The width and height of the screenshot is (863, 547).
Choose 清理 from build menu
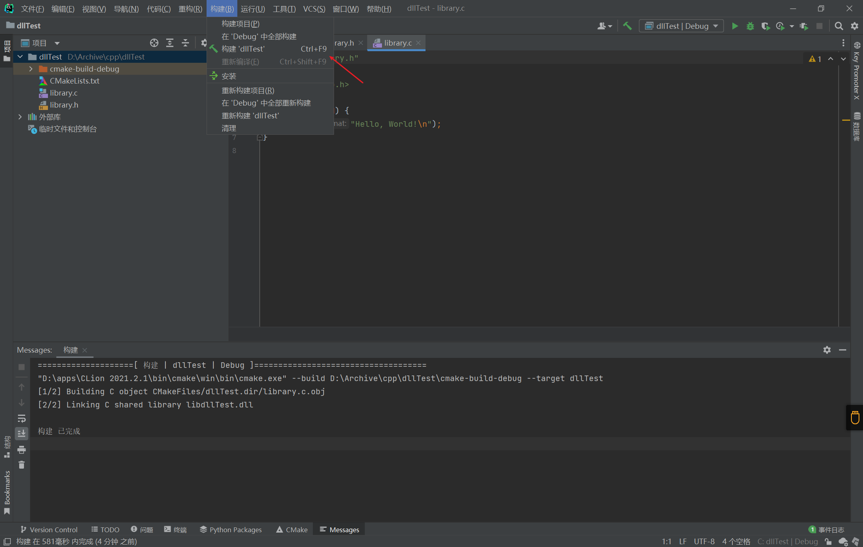(270, 128)
